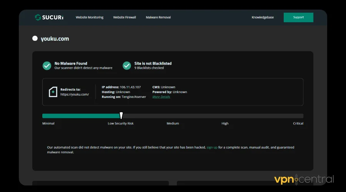This screenshot has height=192, width=346.
Task: Follow the sign up link
Action: click(212, 147)
